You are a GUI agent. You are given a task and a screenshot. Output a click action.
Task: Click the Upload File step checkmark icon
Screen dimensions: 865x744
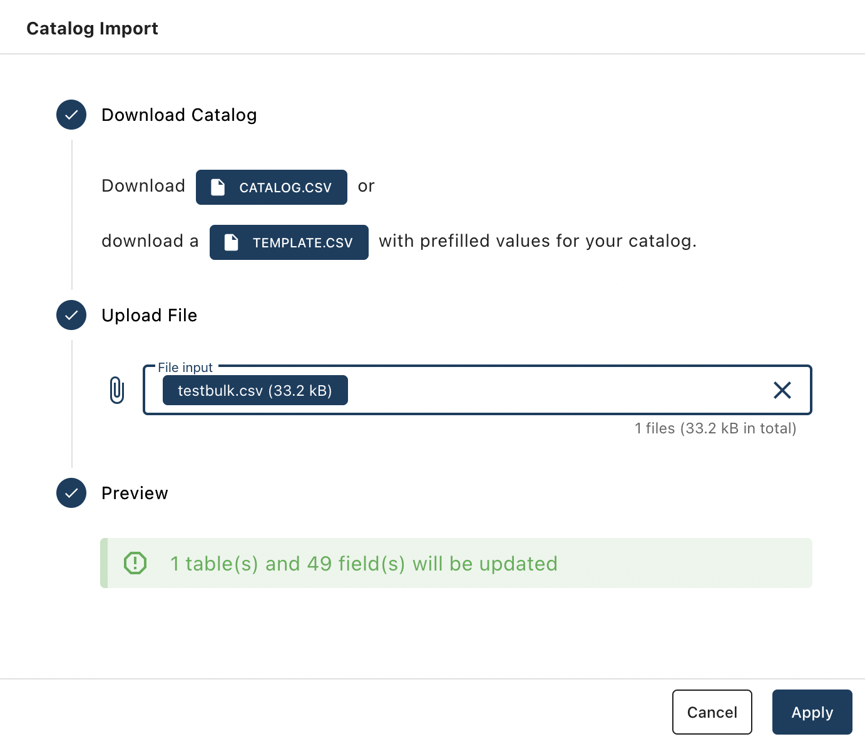point(71,315)
